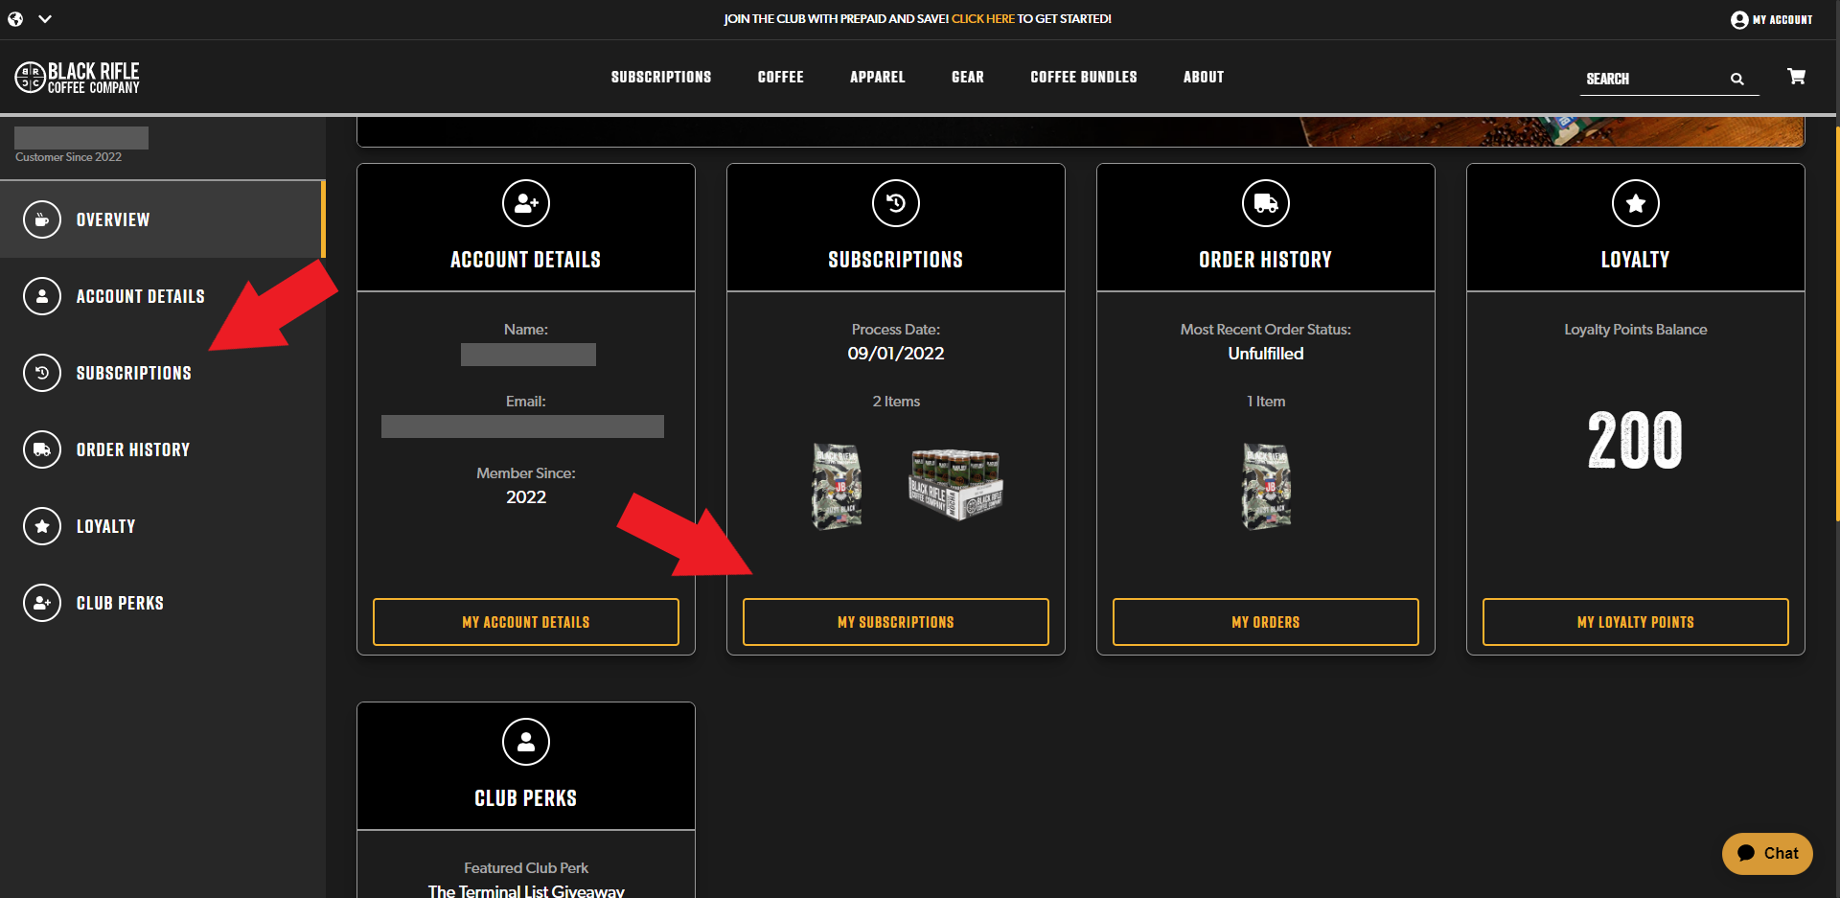Select the star Loyalty icon in the sidebar
1840x898 pixels.
click(x=41, y=525)
